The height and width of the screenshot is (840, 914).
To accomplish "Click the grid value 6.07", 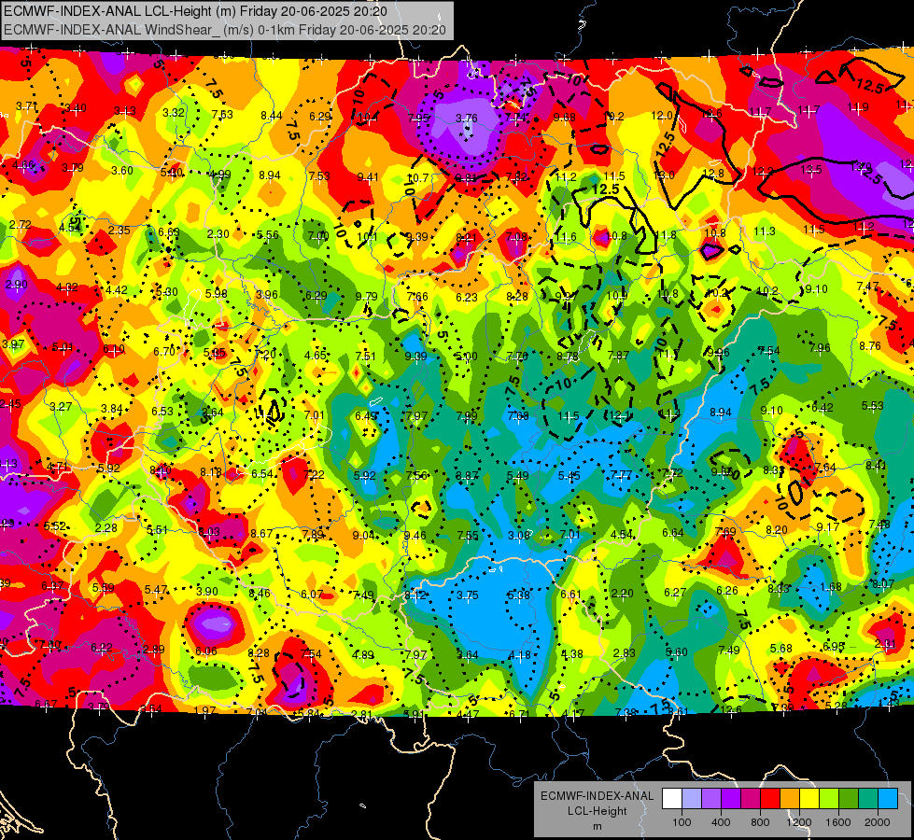I will (x=312, y=594).
